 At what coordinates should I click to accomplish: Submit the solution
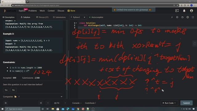(x=187, y=103)
